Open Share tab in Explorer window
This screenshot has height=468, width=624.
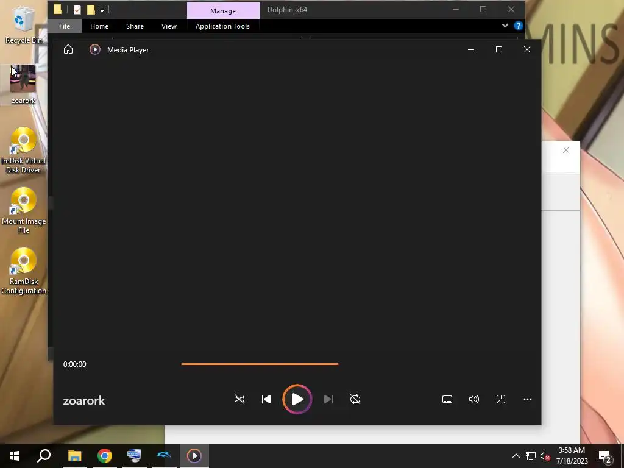tap(135, 26)
